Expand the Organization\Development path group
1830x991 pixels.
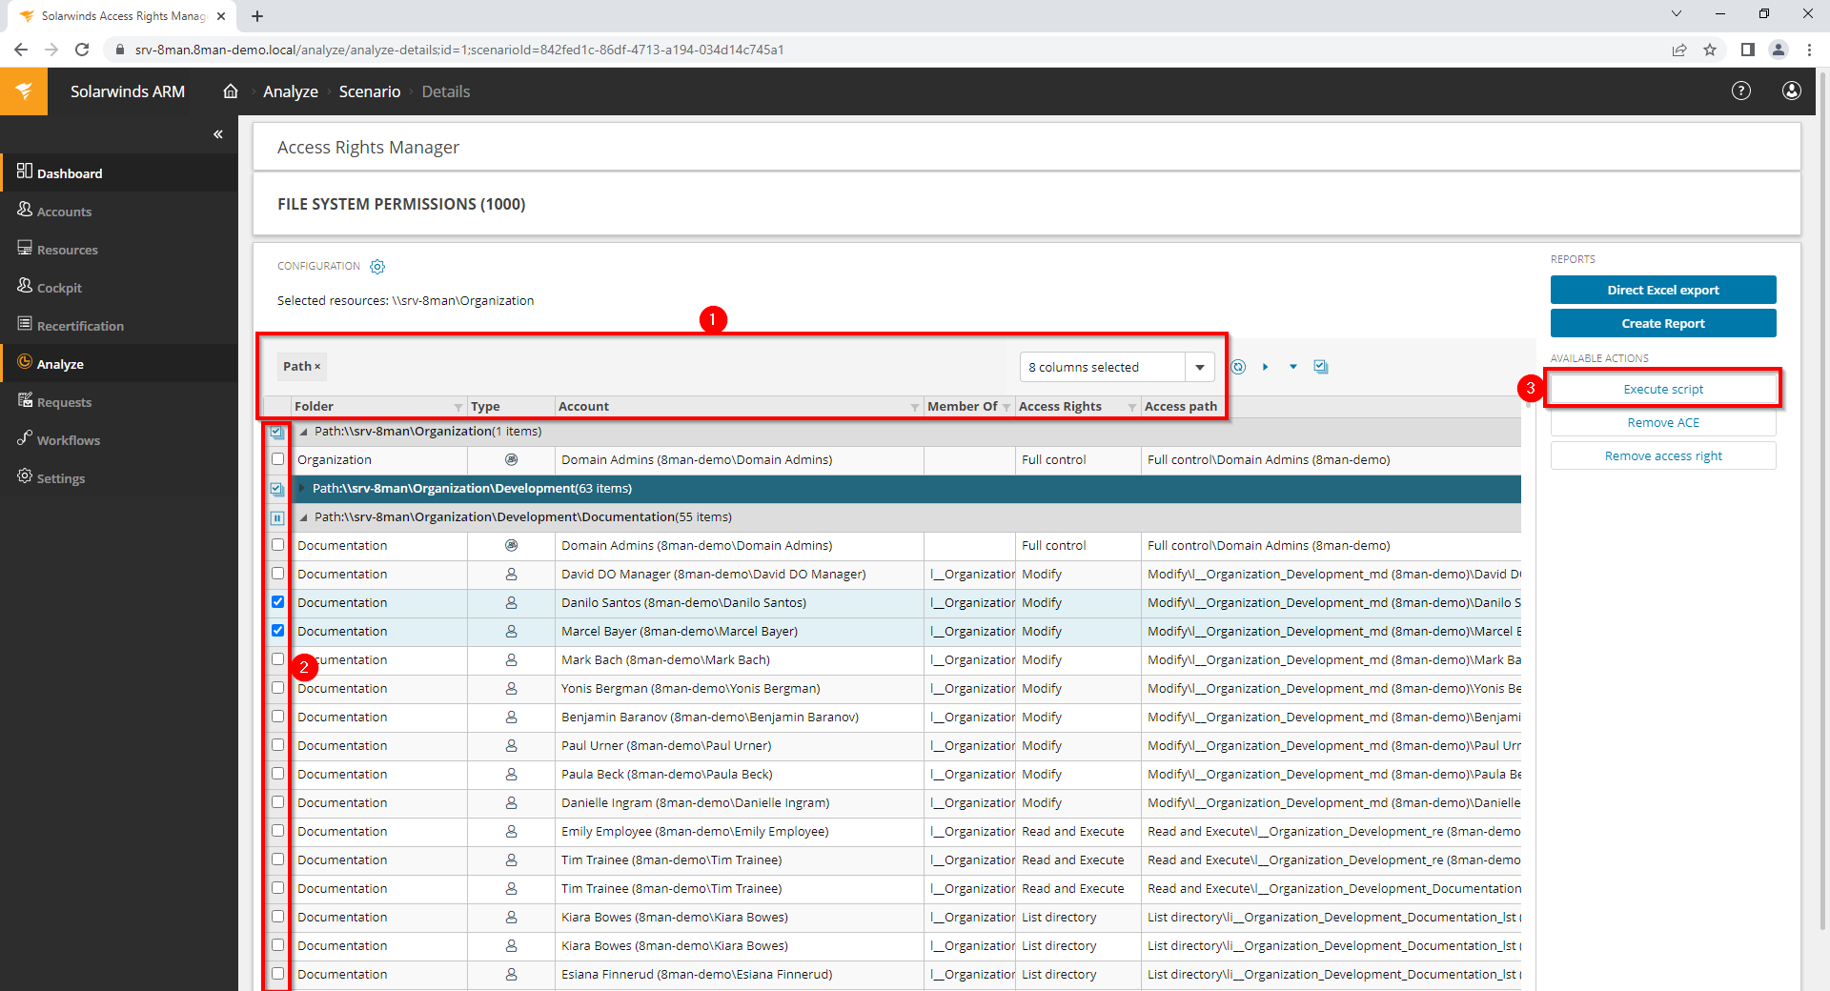pyautogui.click(x=302, y=489)
